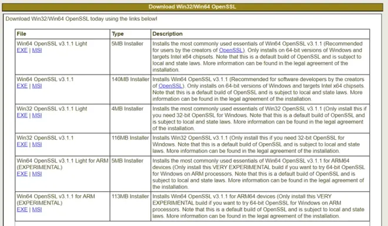Click the 'Download Win32/Win64 OpenSSL' header banner

(192, 7)
